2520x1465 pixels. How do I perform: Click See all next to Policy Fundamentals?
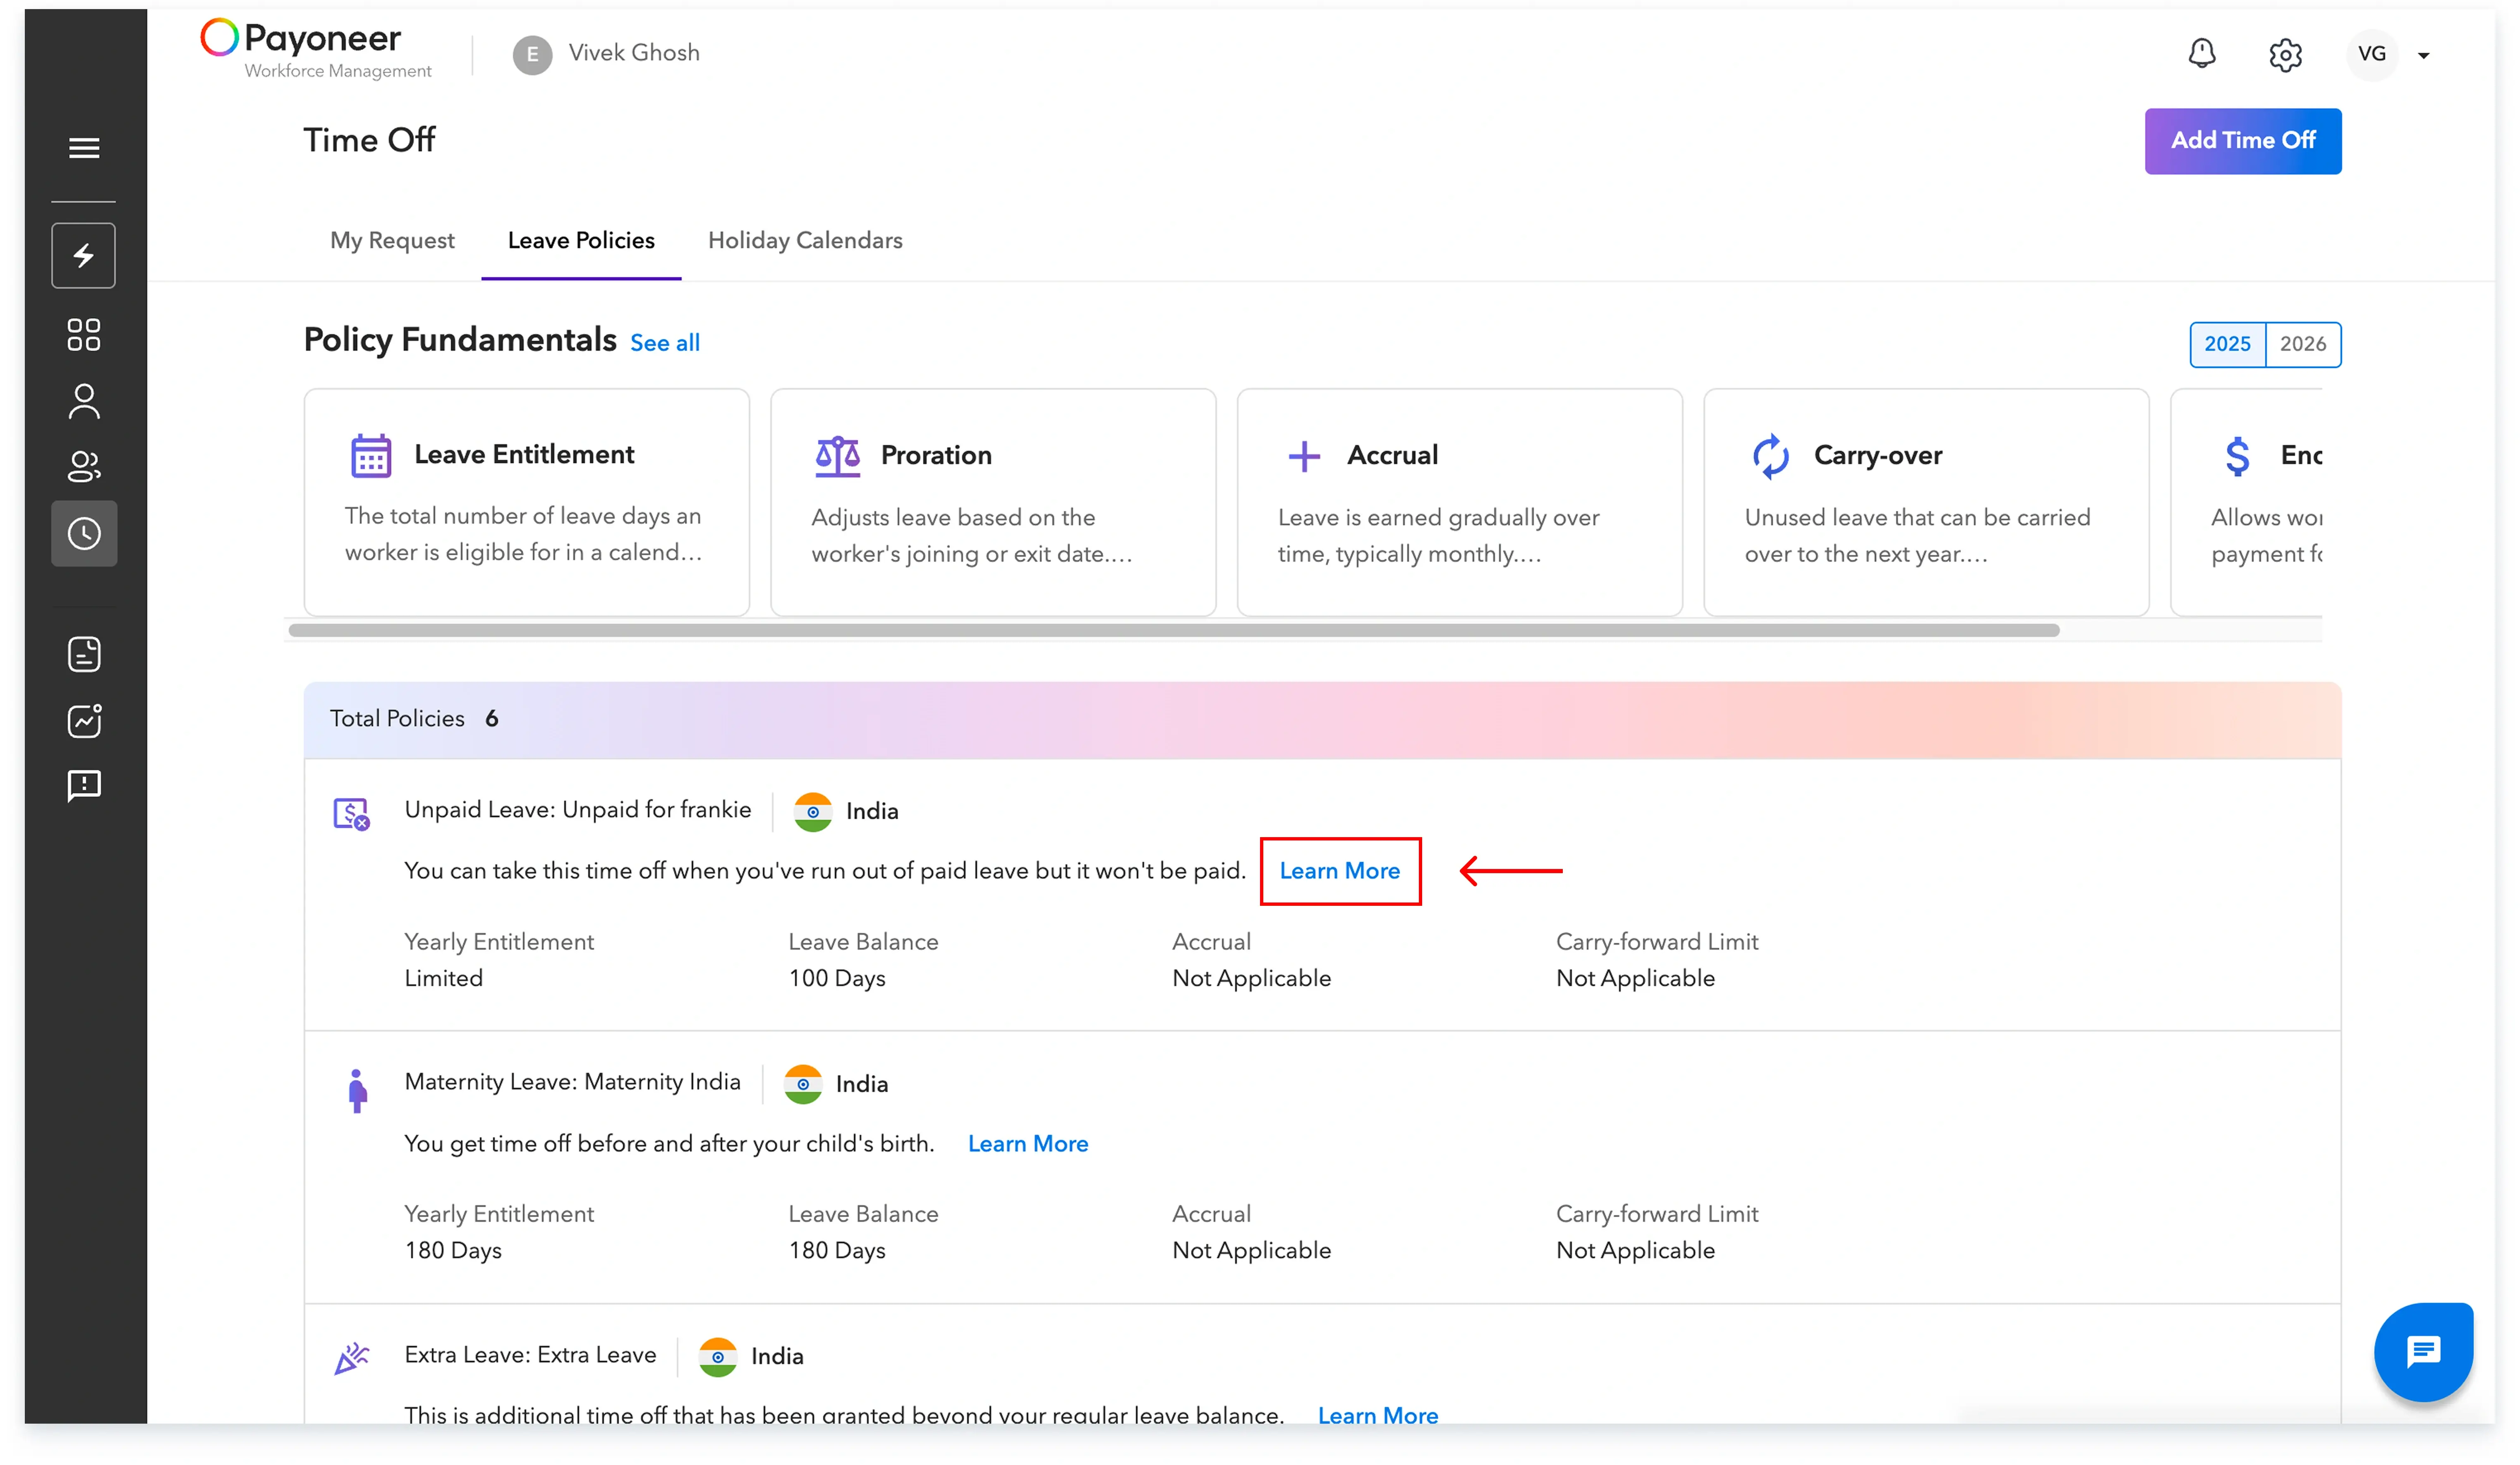click(x=665, y=343)
